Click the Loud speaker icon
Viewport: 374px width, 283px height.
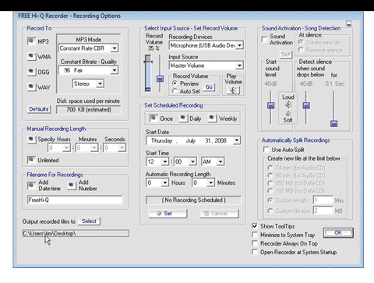click(288, 104)
